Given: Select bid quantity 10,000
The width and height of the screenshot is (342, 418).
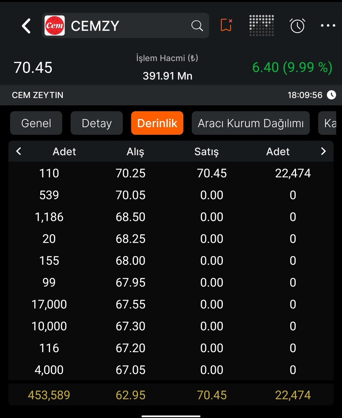Looking at the screenshot, I should pos(49,326).
